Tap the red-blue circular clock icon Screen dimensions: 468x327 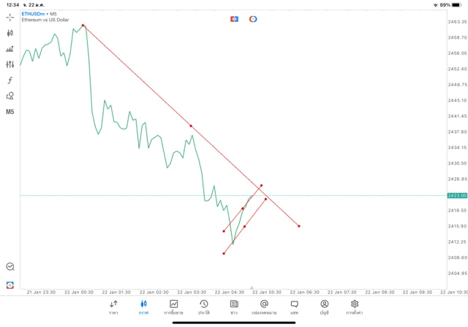(253, 18)
